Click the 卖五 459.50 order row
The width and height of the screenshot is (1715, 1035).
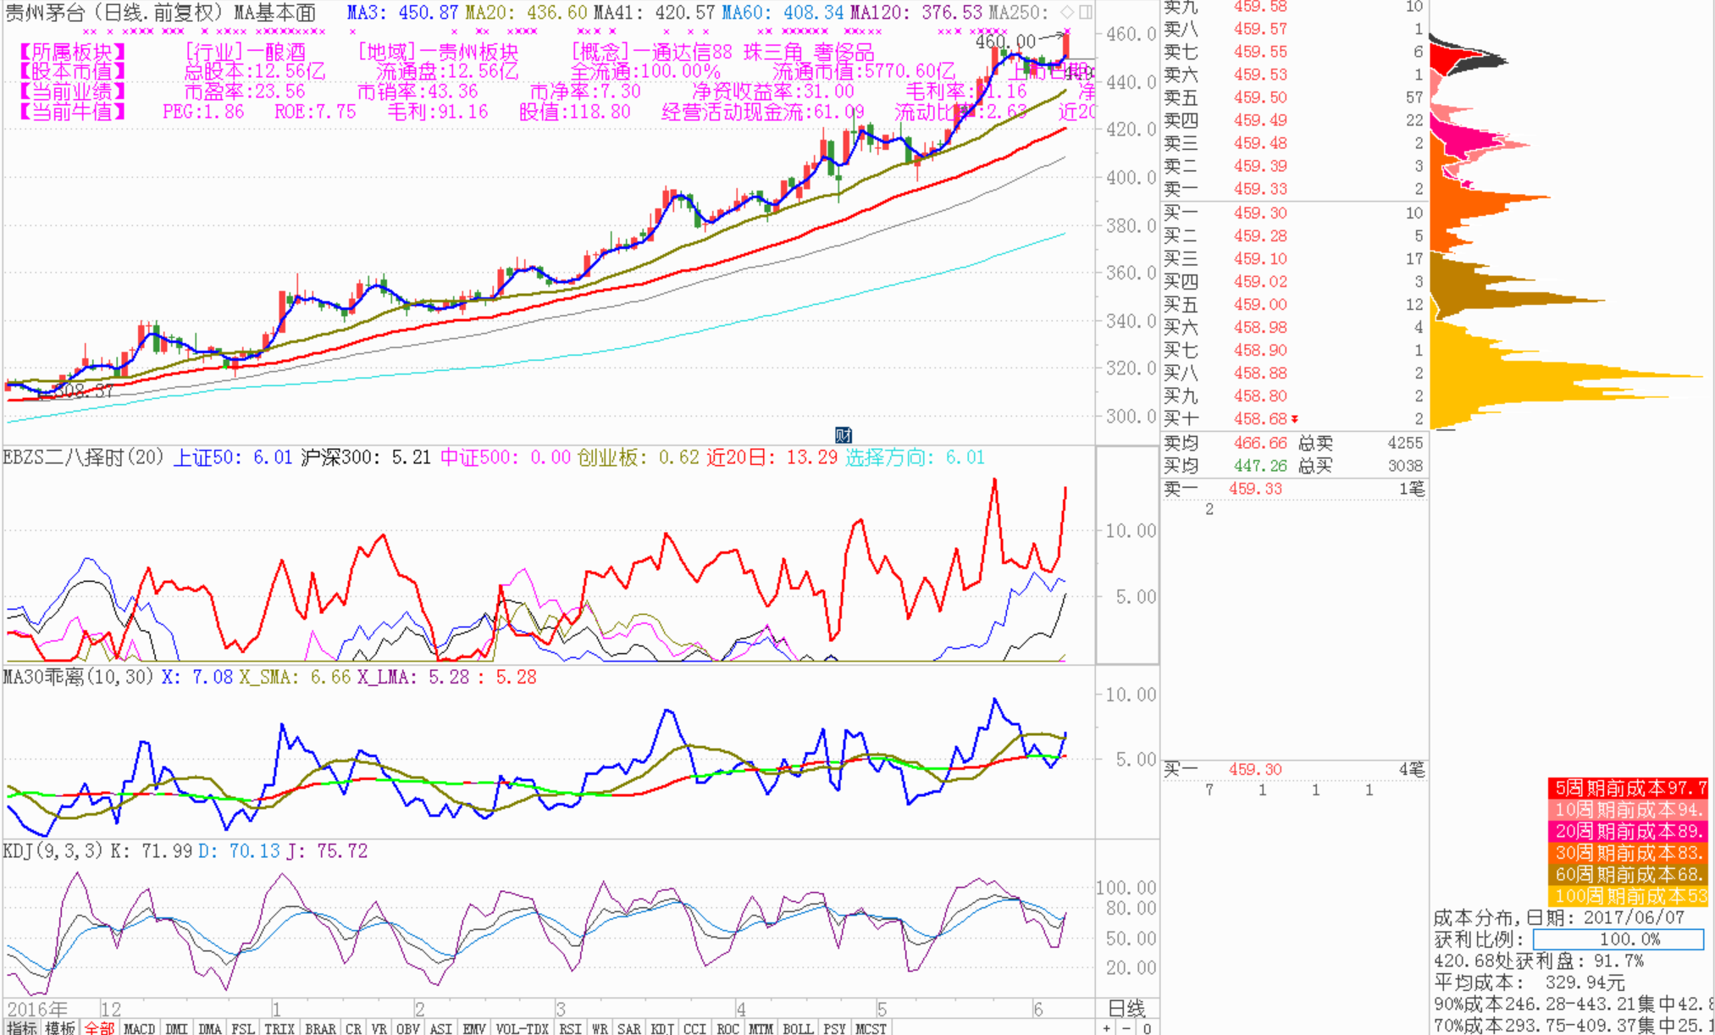point(1294,97)
